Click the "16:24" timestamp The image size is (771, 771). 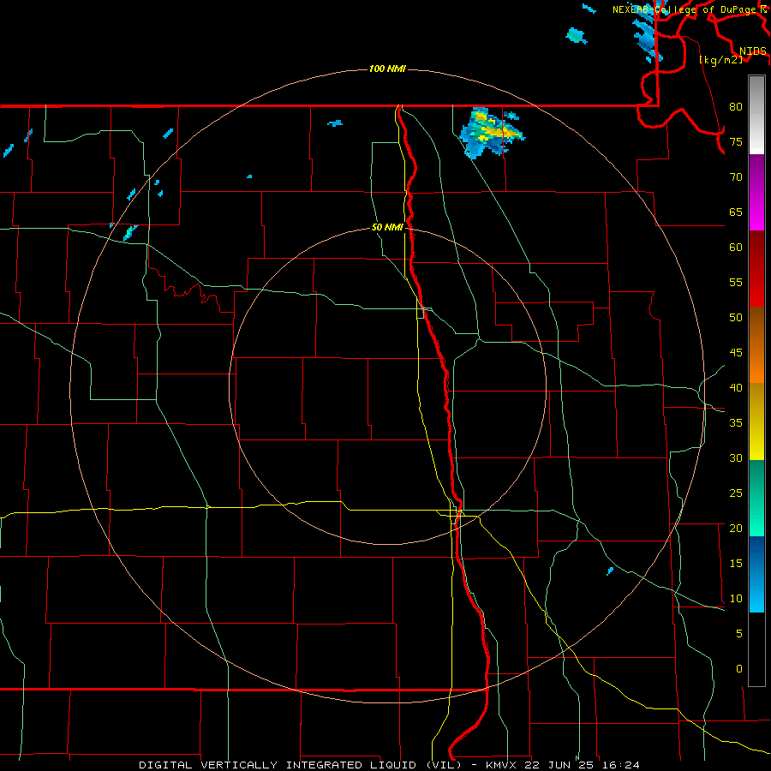(620, 765)
